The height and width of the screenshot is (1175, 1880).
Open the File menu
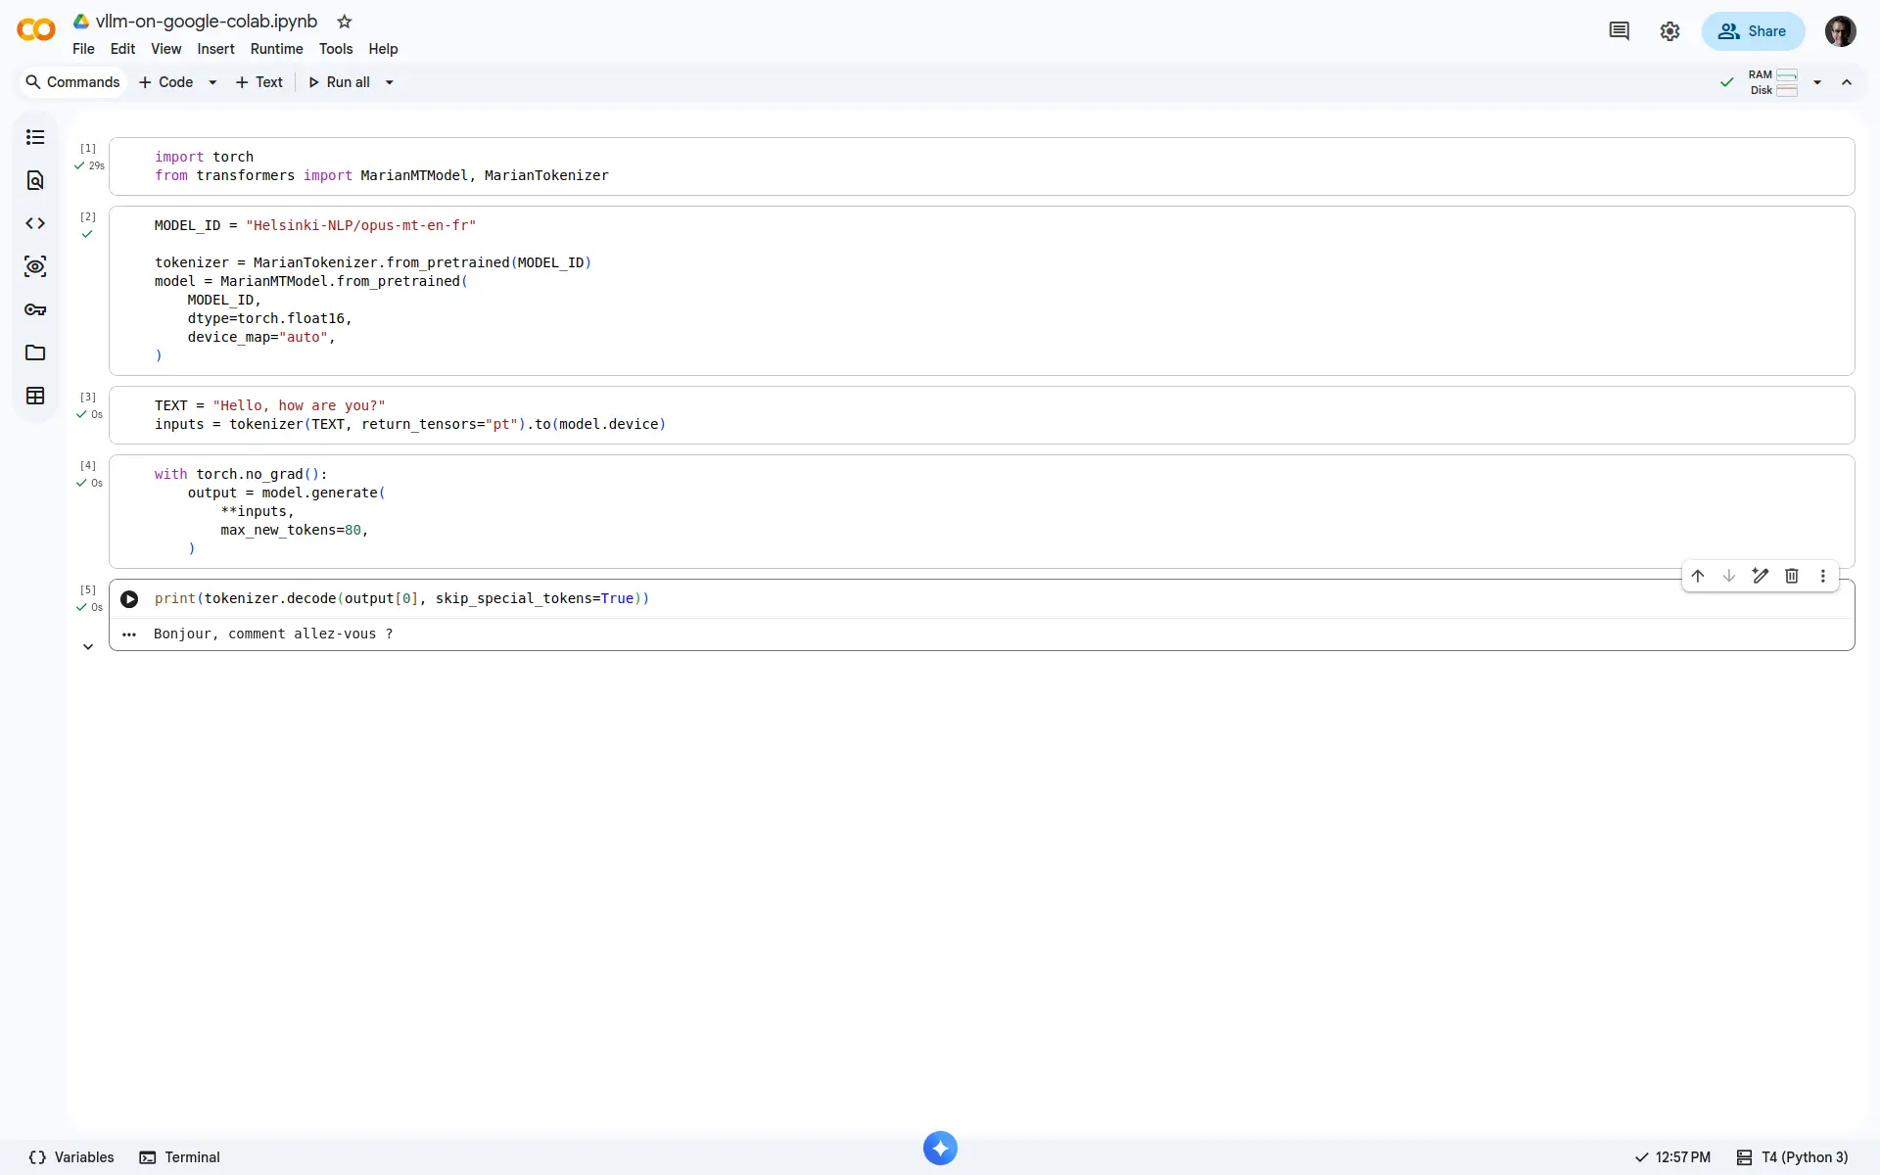point(83,49)
